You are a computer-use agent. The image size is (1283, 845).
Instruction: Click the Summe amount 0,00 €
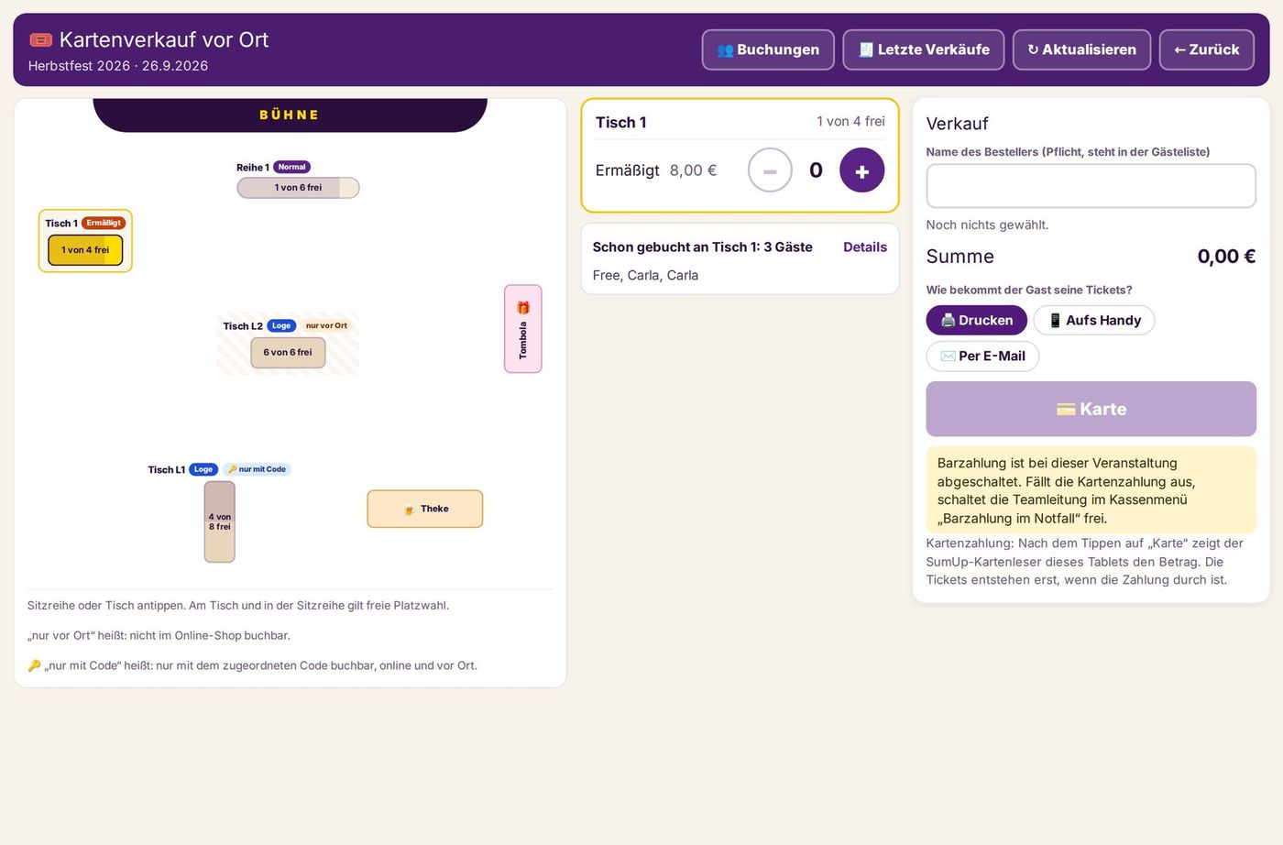pyautogui.click(x=1226, y=257)
